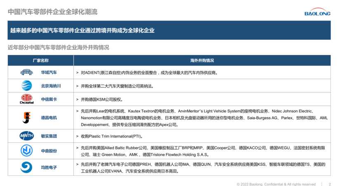Click the line ending with Apex公司
The image size is (338, 186).
130,125
